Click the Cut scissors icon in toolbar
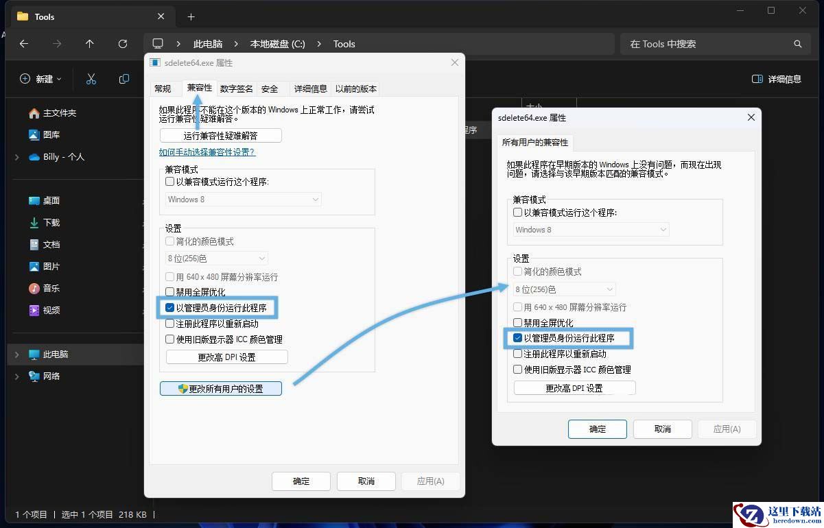 point(91,79)
